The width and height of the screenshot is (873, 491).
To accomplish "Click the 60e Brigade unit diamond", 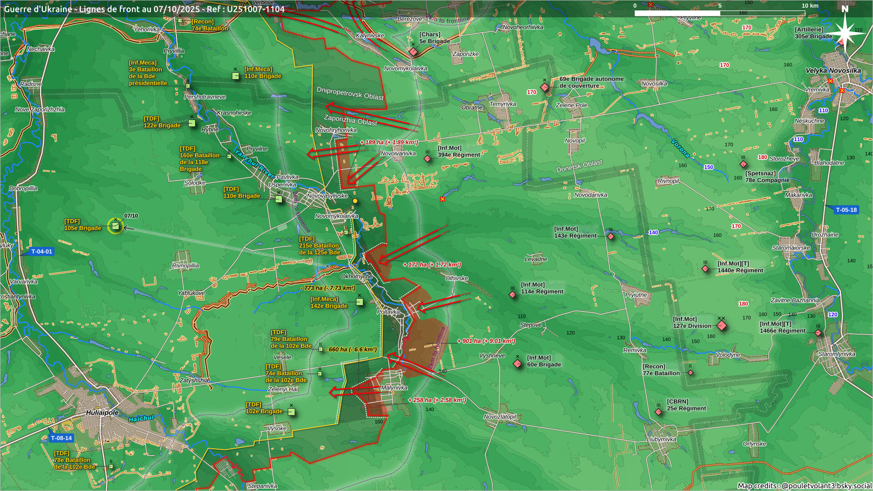I will [x=517, y=364].
